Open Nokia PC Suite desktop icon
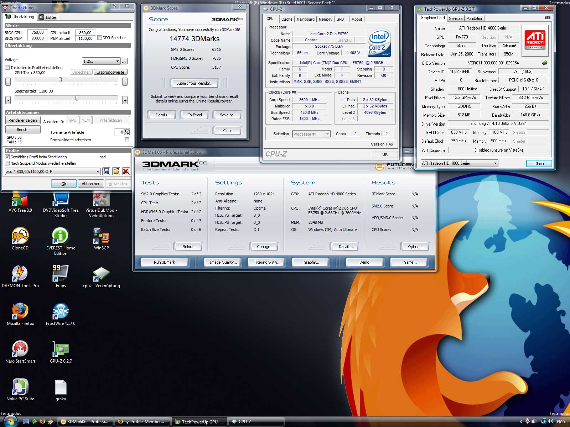The image size is (570, 427). 20,389
